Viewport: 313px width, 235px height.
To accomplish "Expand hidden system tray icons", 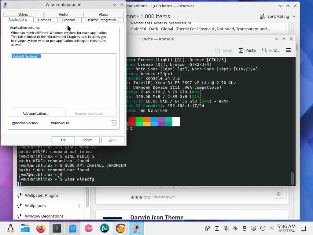I will tap(271, 228).
